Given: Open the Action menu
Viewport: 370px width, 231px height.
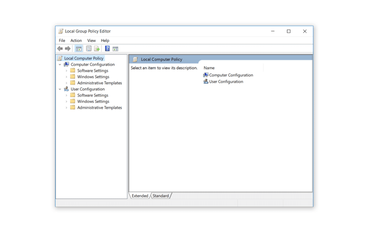Looking at the screenshot, I should (x=76, y=40).
